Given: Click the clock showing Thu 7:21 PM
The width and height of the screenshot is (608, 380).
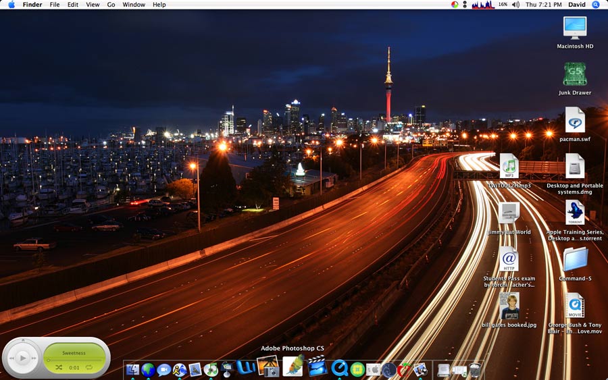Looking at the screenshot, I should click(x=543, y=5).
